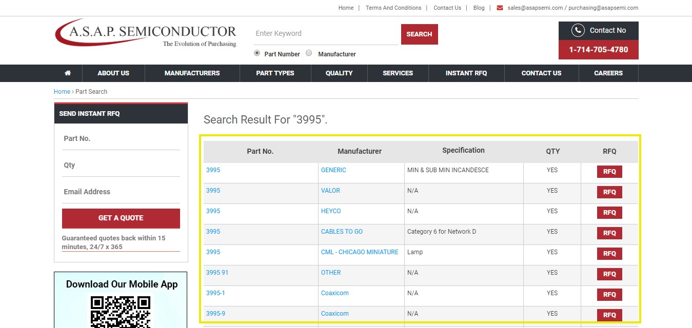Click RFQ button in the HEYCO row
The width and height of the screenshot is (692, 328).
(x=609, y=213)
